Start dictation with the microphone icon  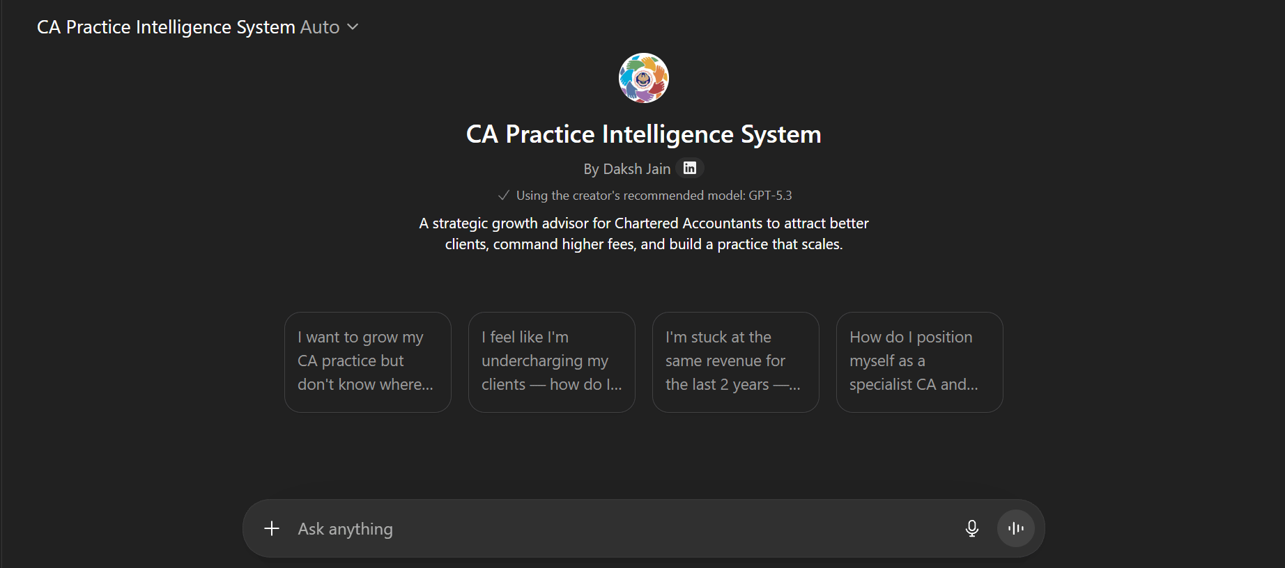coord(972,528)
